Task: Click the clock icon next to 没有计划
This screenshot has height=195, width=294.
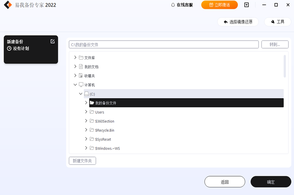Action: (9, 48)
